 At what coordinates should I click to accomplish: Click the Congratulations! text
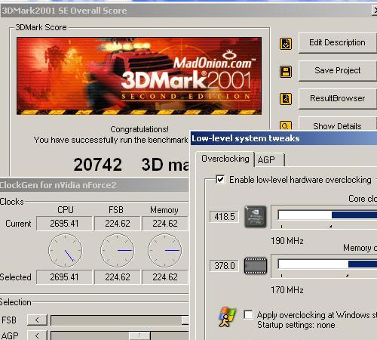[139, 129]
